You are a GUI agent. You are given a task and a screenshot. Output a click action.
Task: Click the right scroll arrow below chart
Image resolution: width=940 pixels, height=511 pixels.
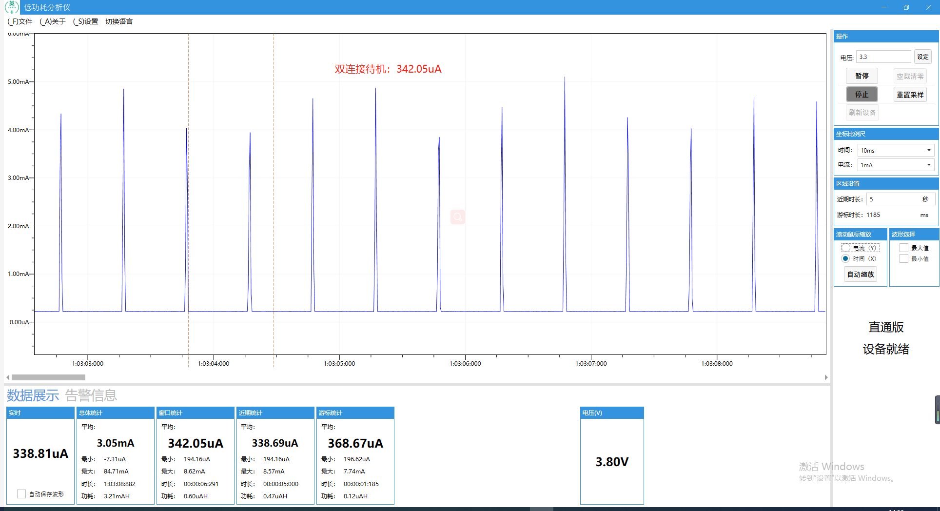tap(826, 377)
